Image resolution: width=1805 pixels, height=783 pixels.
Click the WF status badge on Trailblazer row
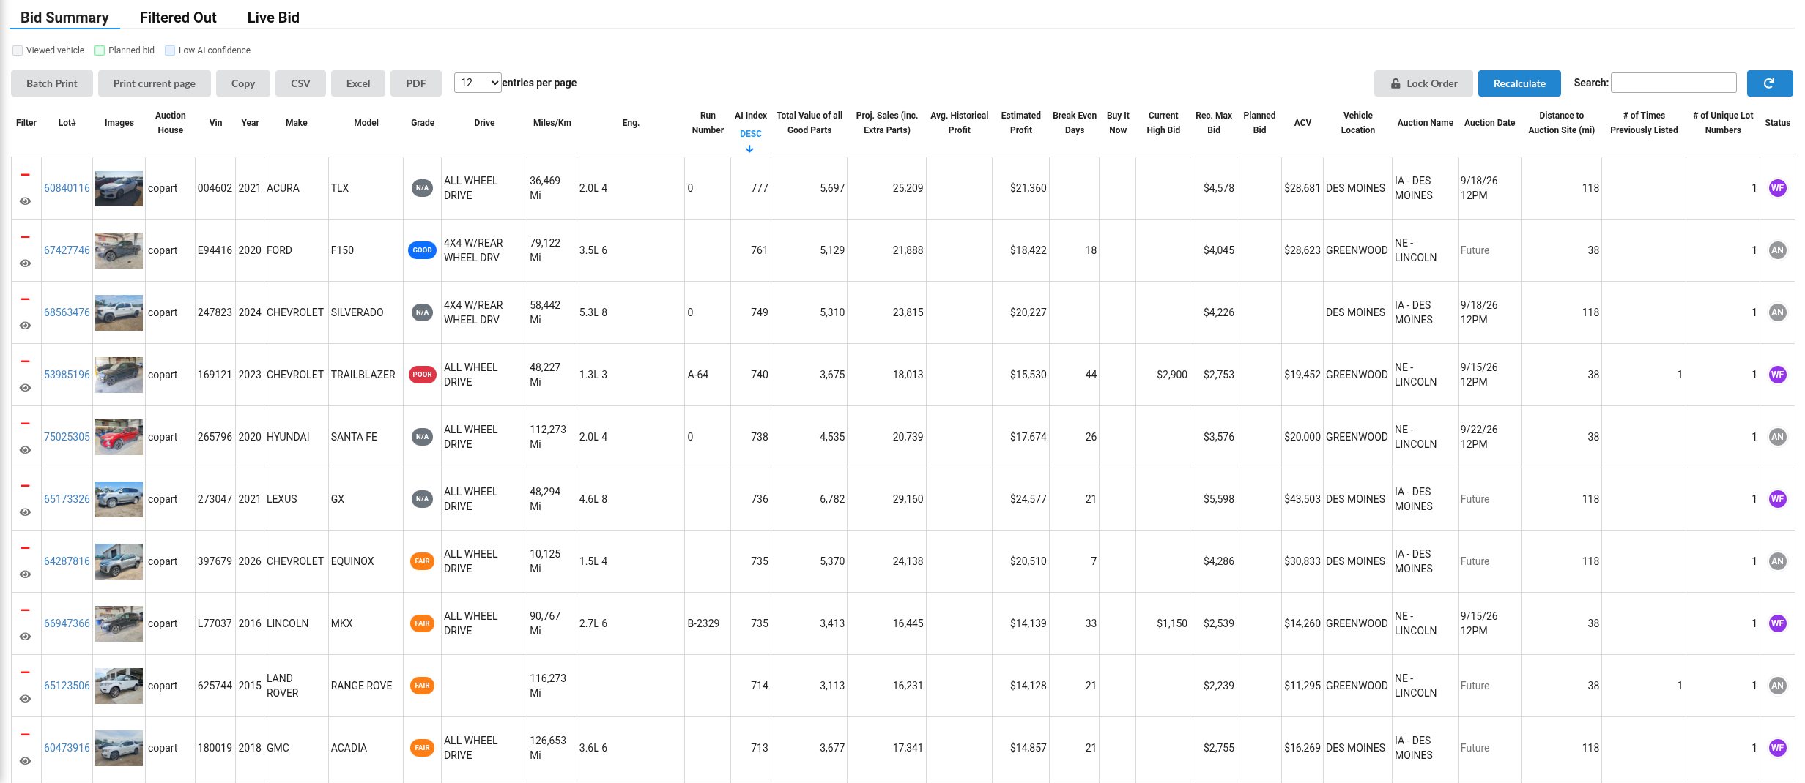tap(1777, 375)
